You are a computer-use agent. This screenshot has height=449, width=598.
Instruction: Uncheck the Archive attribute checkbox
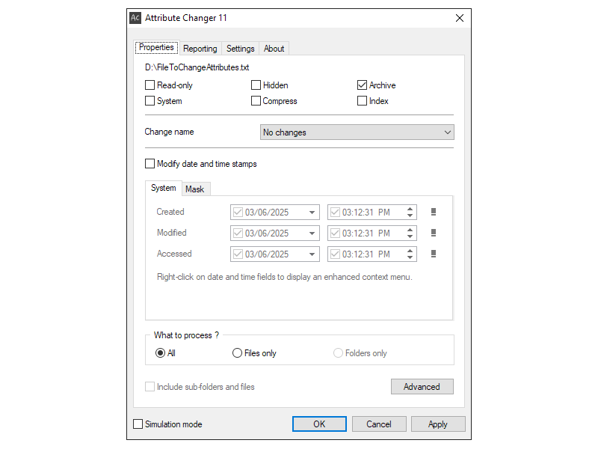[363, 85]
